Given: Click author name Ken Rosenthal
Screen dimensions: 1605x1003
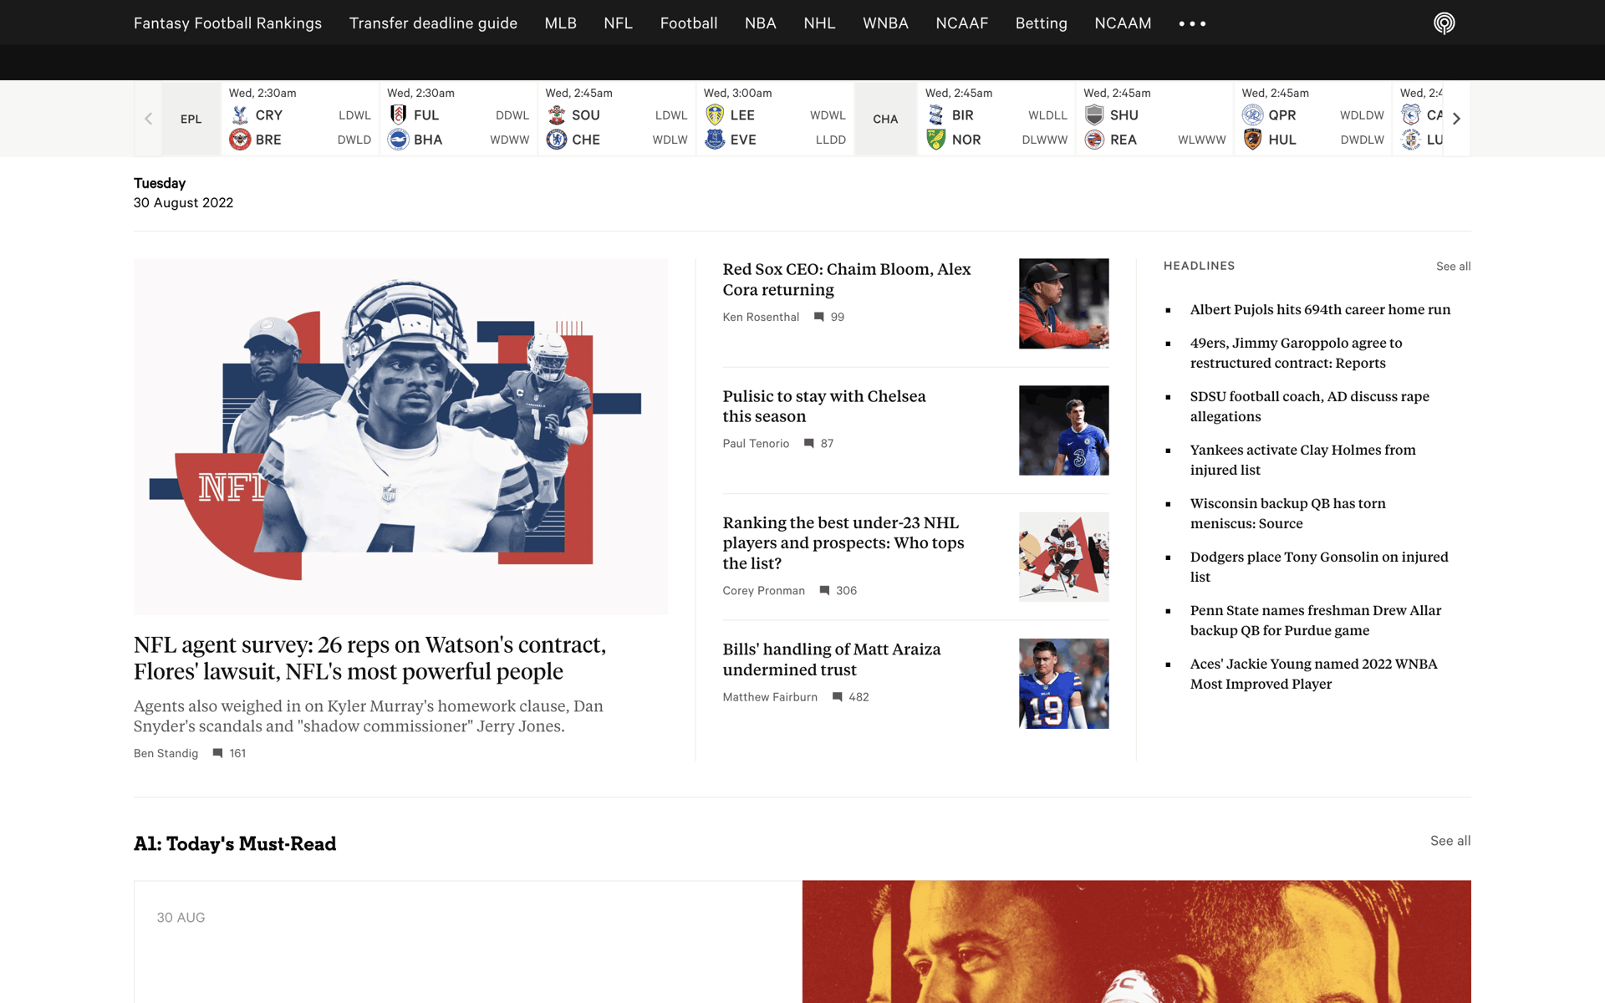Looking at the screenshot, I should click(x=761, y=317).
